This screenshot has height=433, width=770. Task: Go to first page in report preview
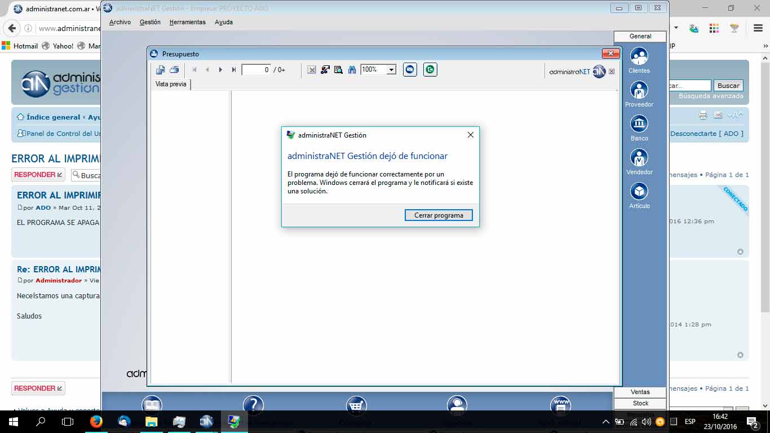pos(194,70)
